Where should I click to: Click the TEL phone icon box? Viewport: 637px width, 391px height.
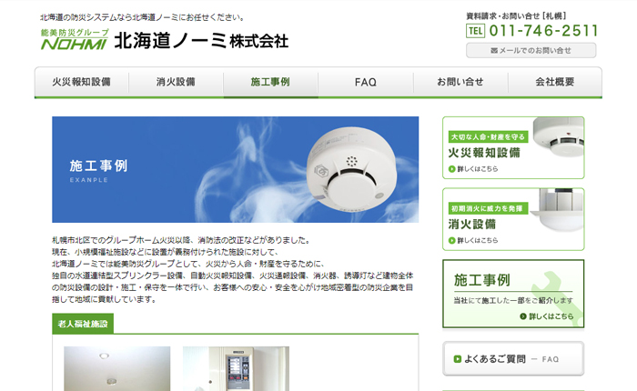click(475, 31)
